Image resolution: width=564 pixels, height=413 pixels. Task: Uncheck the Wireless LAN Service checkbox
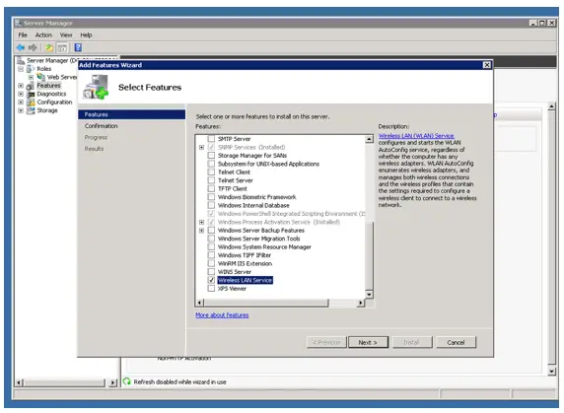[211, 280]
